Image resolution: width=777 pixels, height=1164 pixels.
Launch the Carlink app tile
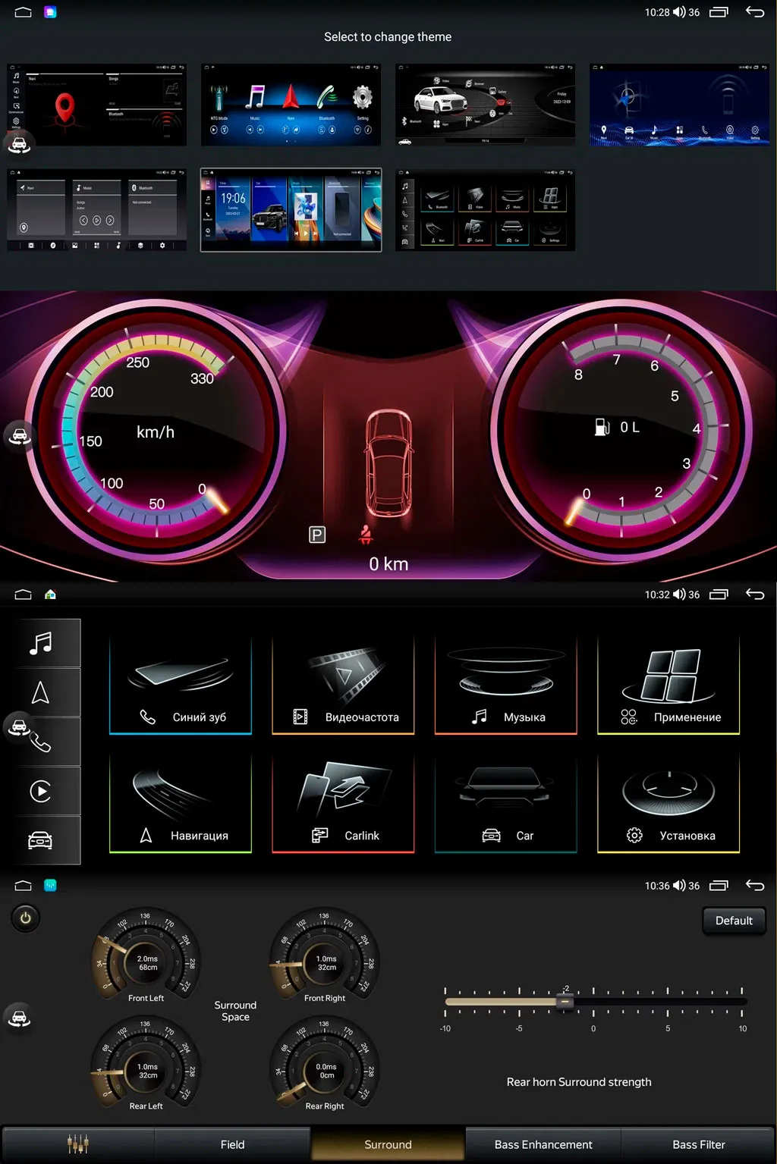[x=343, y=804]
